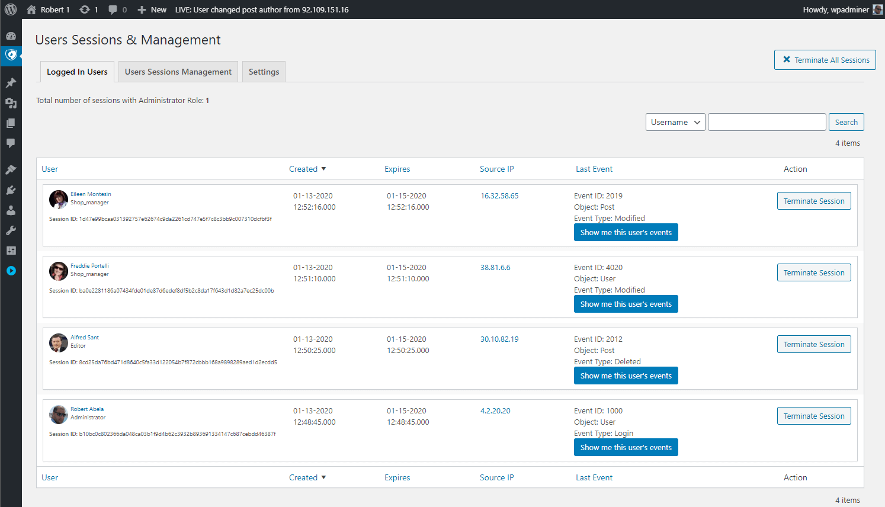This screenshot has width=885, height=507.
Task: Switch to Users Sessions Management tab
Action: point(178,72)
